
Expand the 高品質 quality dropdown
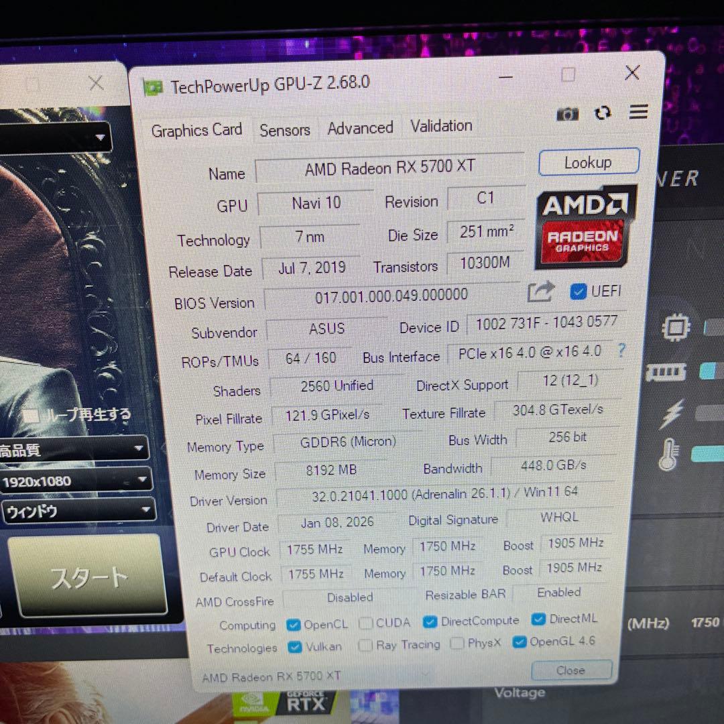click(x=74, y=449)
